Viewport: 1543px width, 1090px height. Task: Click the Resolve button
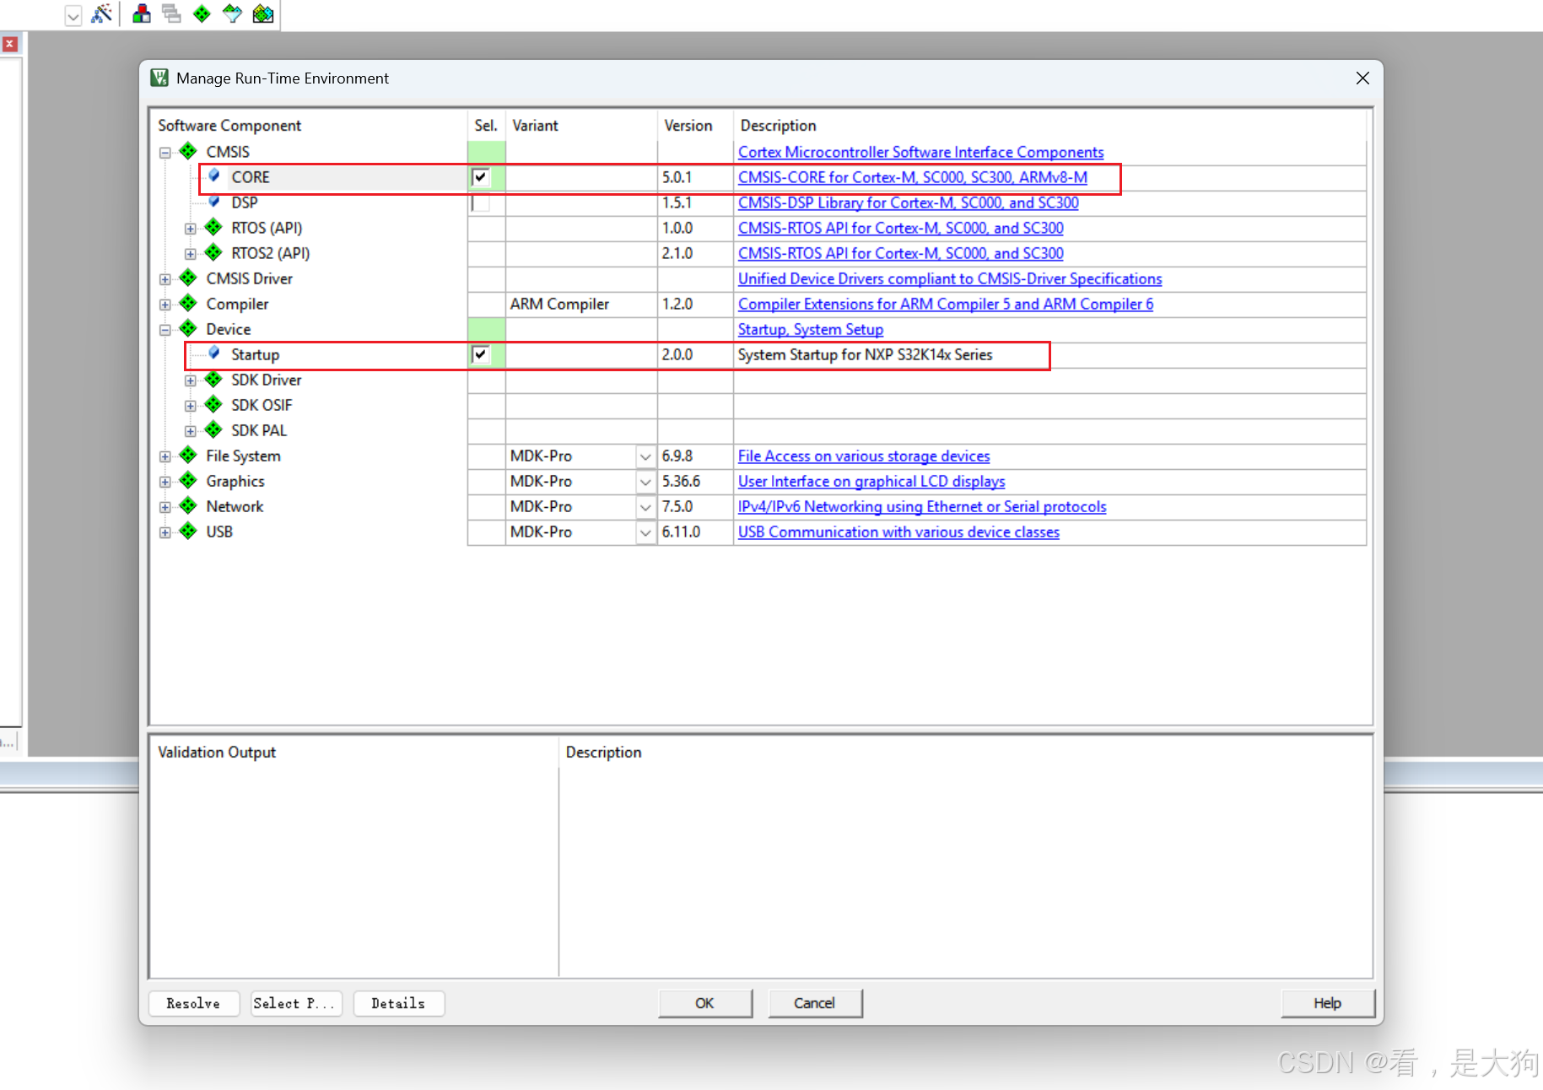pos(193,1003)
